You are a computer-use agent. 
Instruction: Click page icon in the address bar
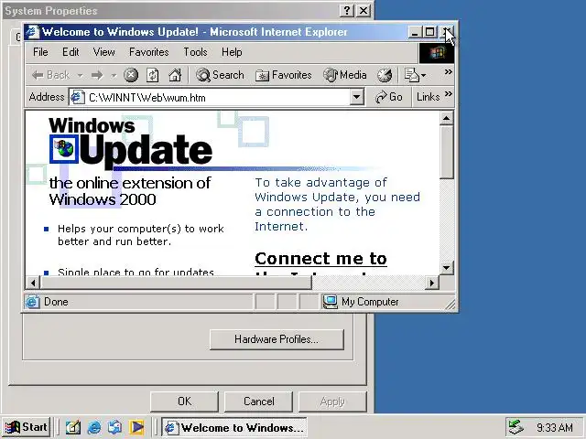click(77, 98)
